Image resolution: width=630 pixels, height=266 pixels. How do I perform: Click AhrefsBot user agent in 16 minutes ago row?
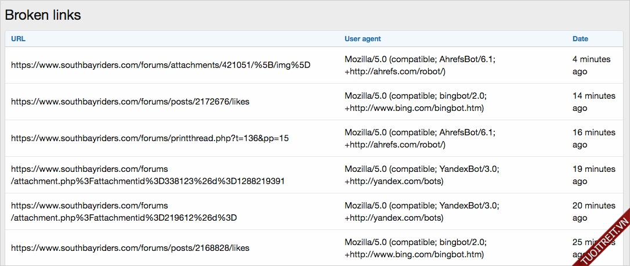[x=420, y=138]
